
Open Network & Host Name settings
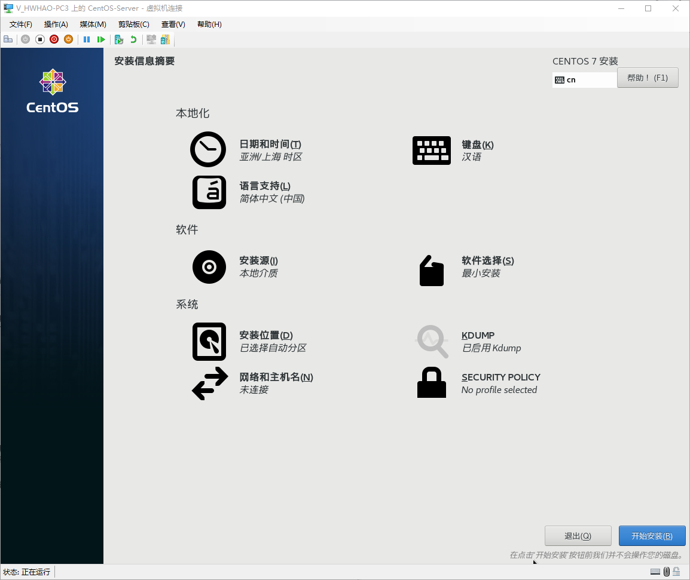tap(210, 383)
